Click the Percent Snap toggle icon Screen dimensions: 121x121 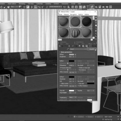tap(39, 7)
